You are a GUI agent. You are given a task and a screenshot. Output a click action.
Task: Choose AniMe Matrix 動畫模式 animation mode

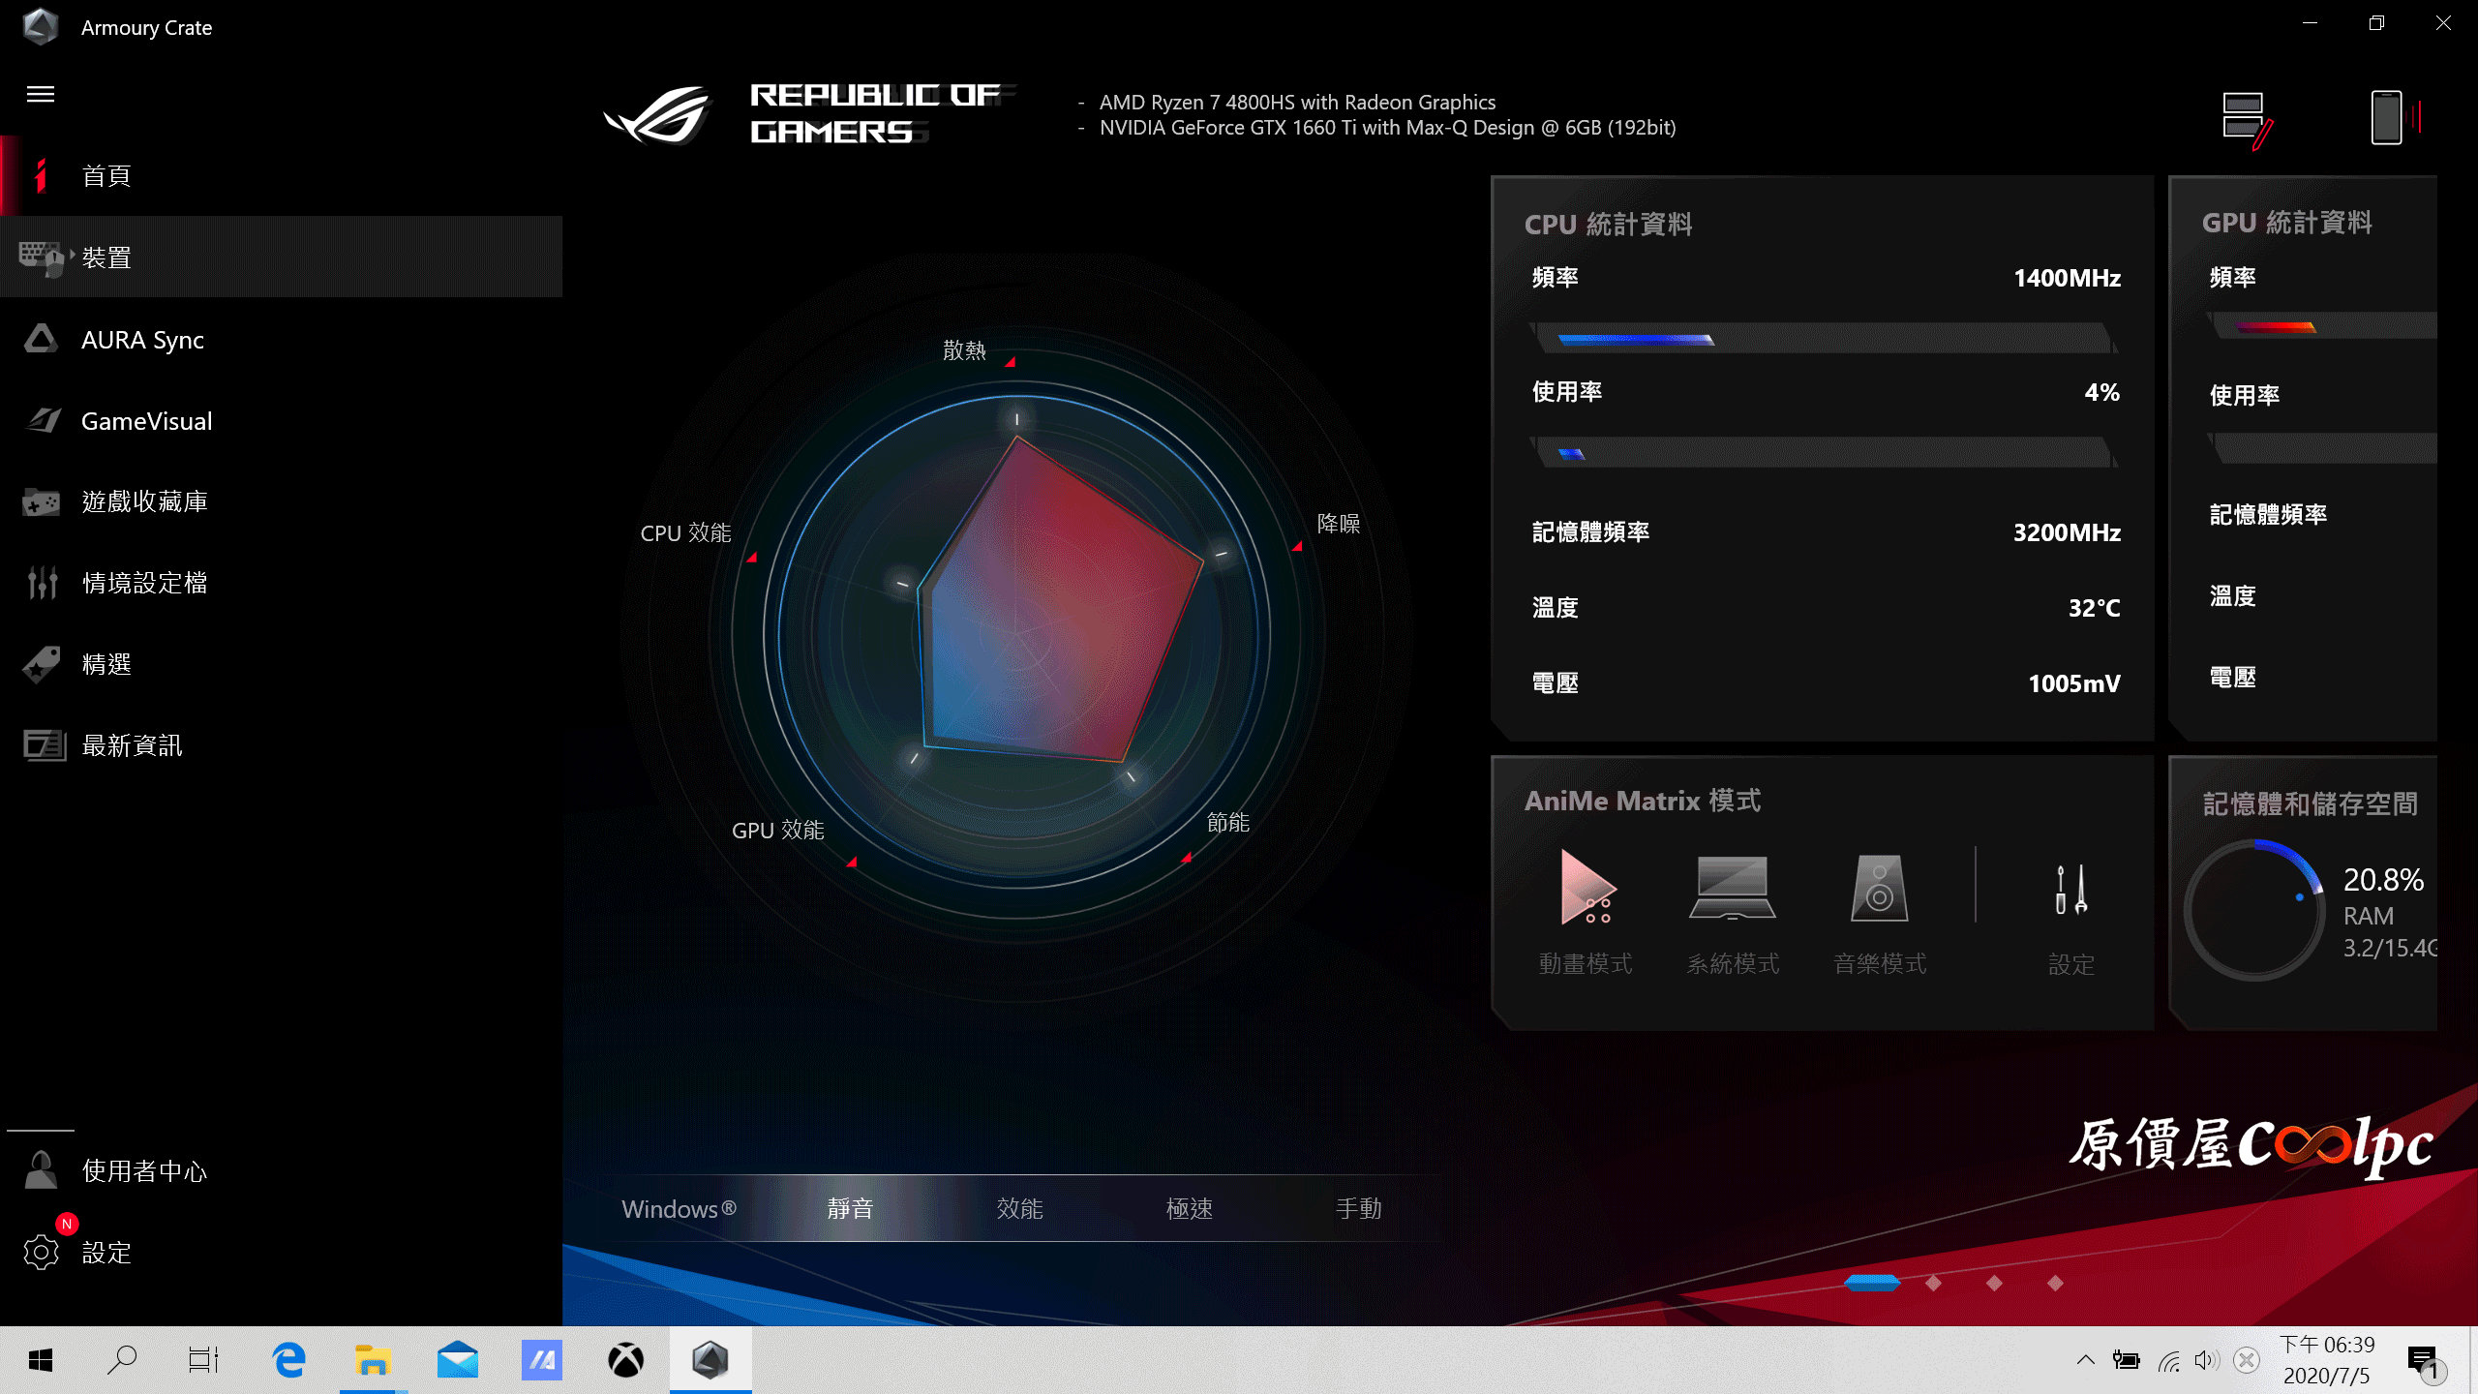coord(1586,912)
